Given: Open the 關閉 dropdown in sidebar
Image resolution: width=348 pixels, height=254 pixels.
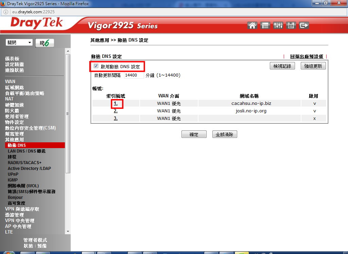Looking at the screenshot, I should point(19,43).
